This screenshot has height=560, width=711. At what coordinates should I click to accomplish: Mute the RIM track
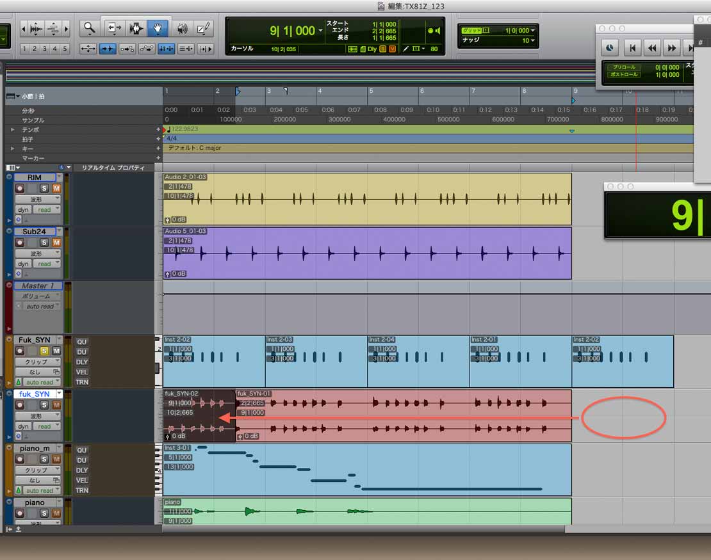(56, 188)
